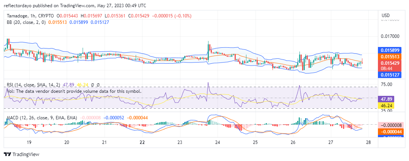The height and width of the screenshot is (161, 409).
Task: Click the C0.015429 close value
Action: 139,16
